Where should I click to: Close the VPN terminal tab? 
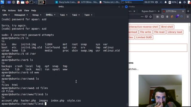(x=9, y=15)
